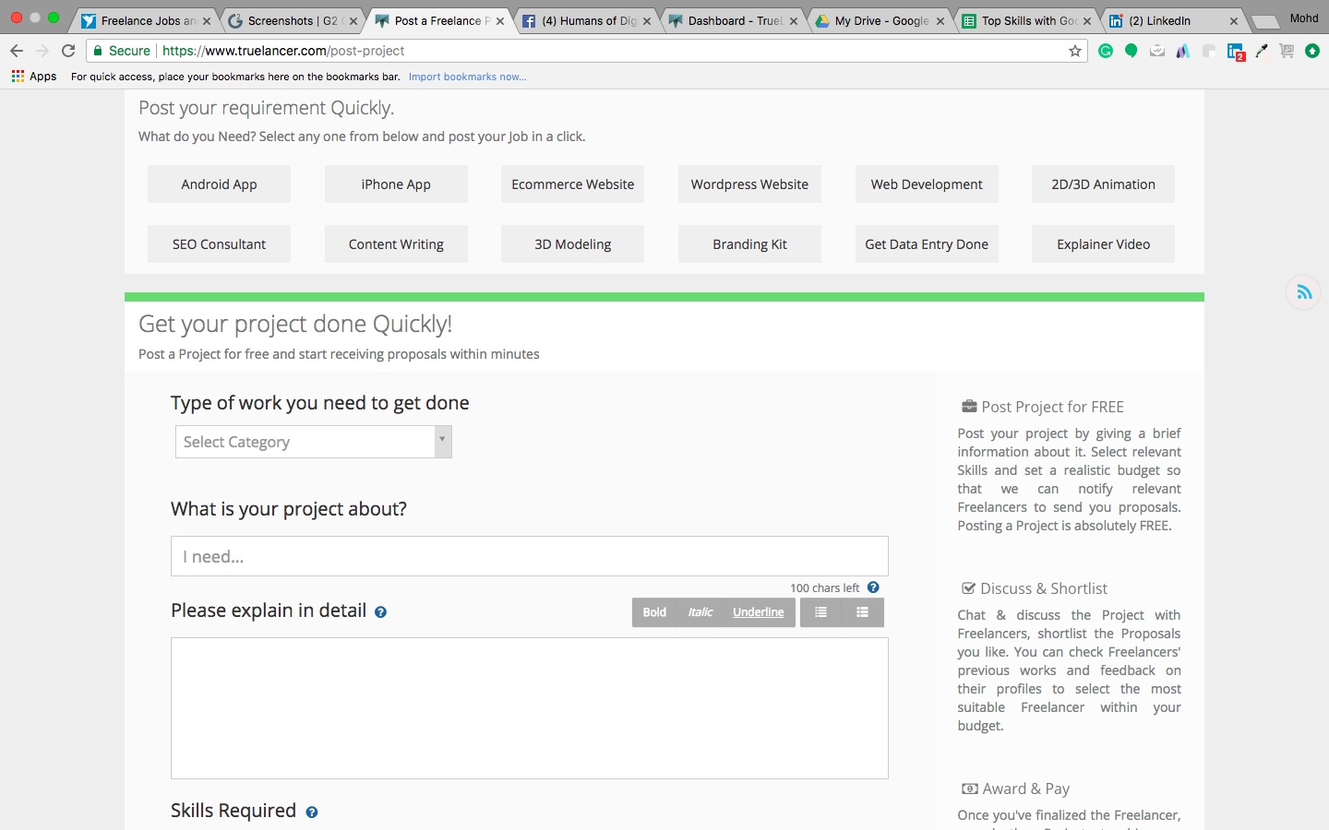Open the Apps shortcut in bookmarks bar
Viewport: 1329px width, 830px height.
coord(34,77)
